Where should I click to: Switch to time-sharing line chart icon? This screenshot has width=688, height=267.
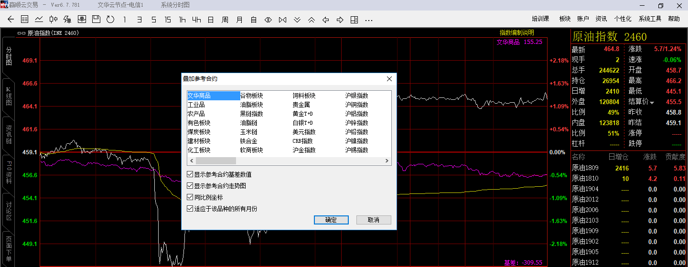[39, 20]
